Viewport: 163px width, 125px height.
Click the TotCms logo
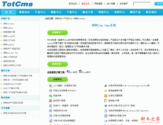(17, 4)
